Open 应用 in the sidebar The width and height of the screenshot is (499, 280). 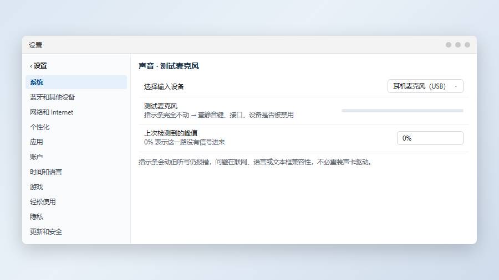click(76, 142)
